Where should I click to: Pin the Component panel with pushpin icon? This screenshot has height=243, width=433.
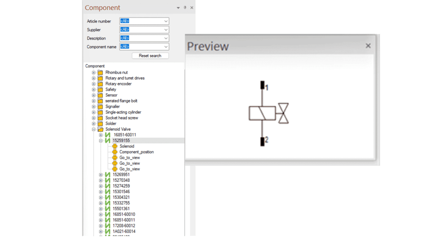185,8
